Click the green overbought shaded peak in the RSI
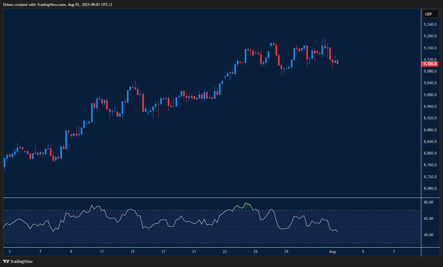This screenshot has height=267, width=443. point(248,205)
